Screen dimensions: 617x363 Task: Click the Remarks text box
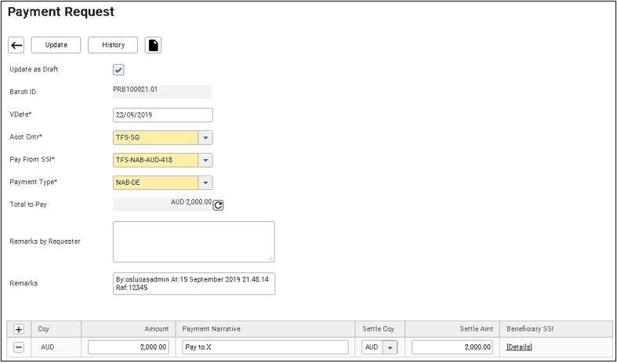[x=194, y=283]
